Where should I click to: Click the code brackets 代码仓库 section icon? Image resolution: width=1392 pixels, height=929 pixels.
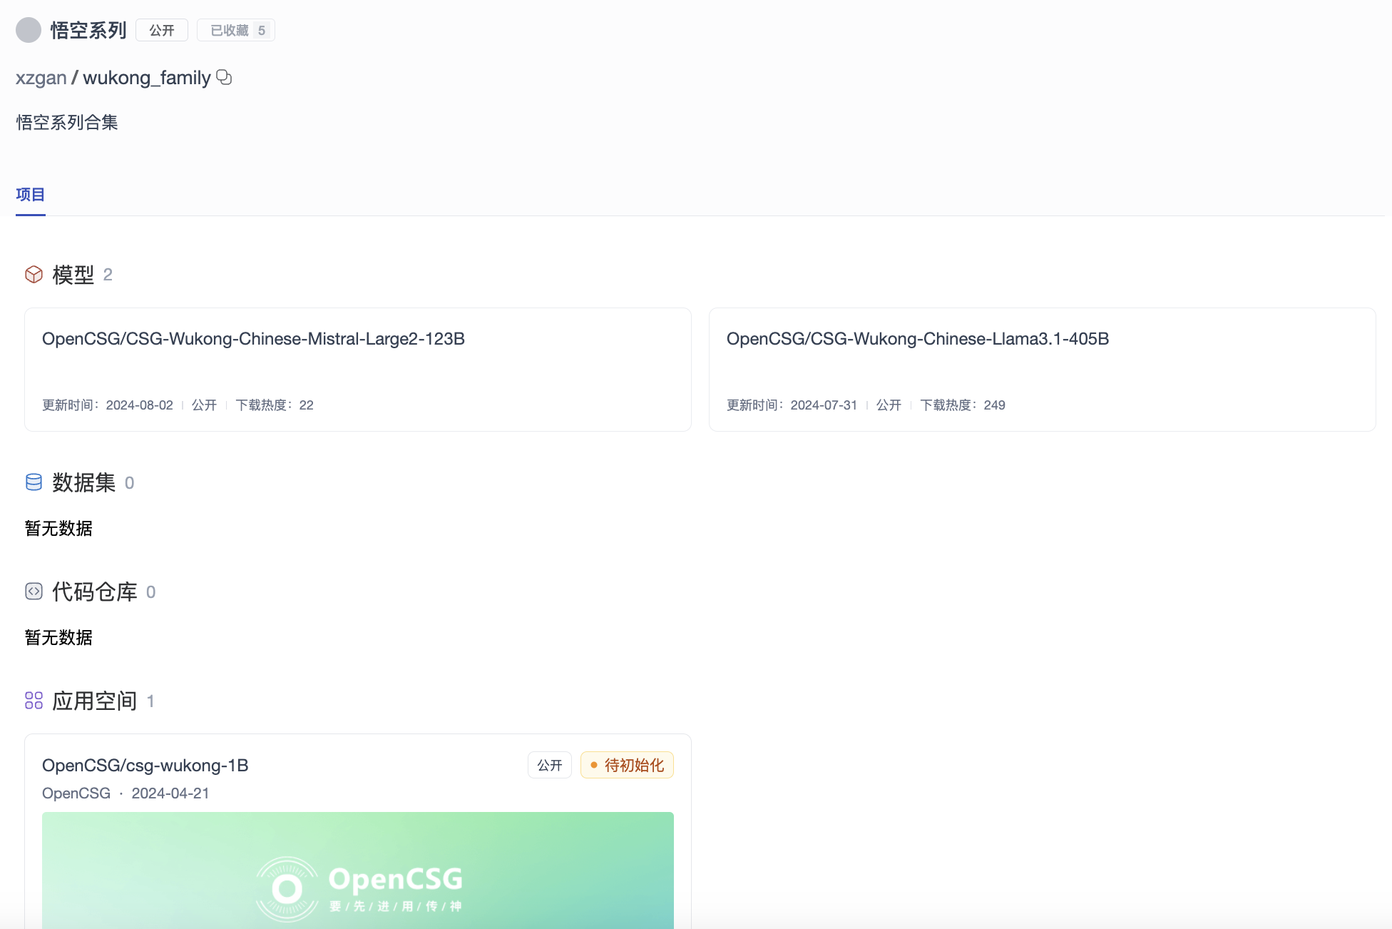(34, 592)
